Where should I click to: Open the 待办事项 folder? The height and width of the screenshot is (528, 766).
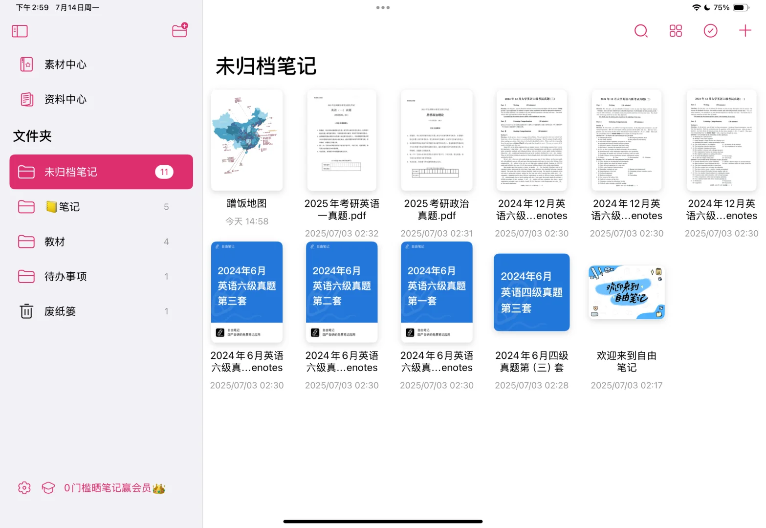pos(66,276)
